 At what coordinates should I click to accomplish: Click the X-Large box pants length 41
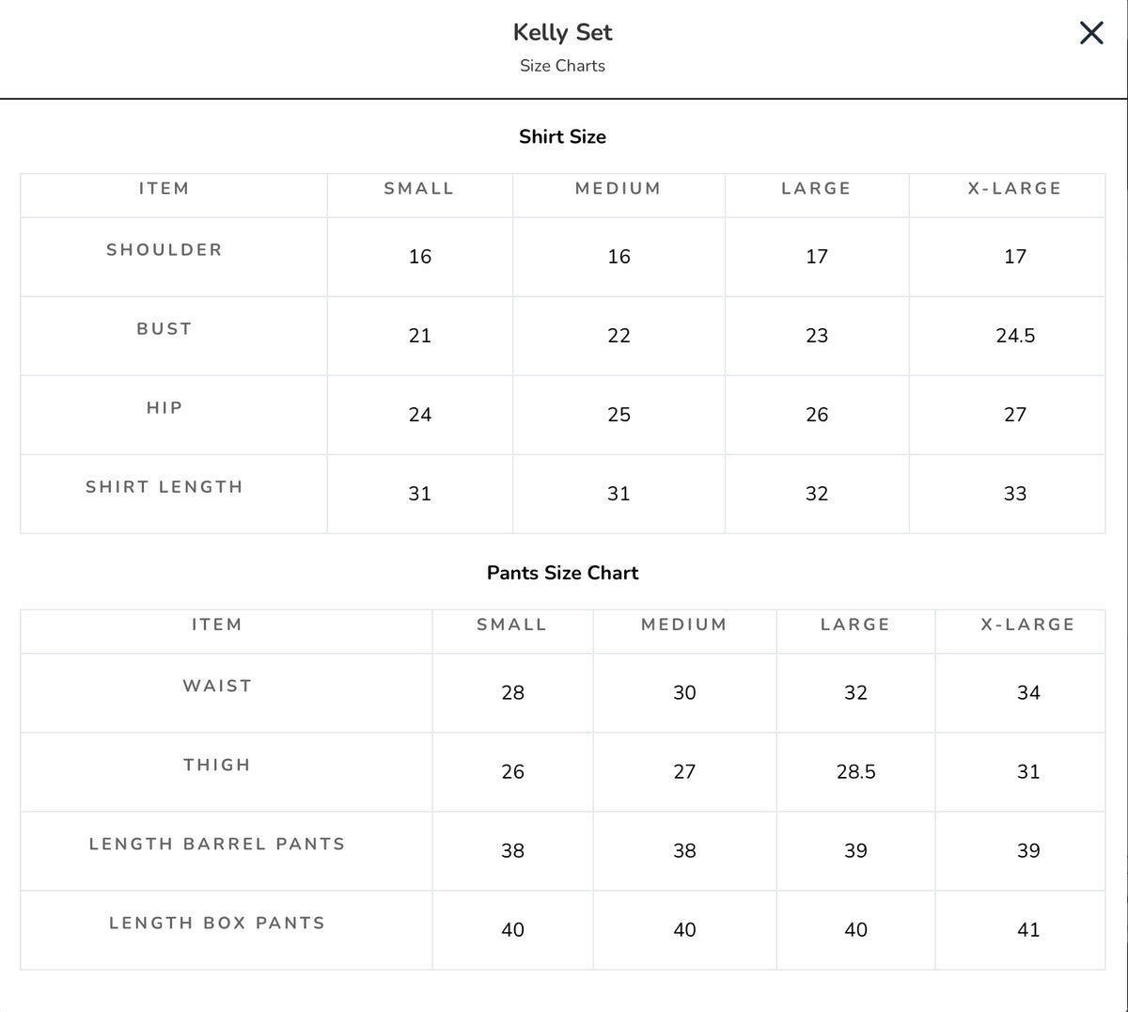pos(1028,930)
